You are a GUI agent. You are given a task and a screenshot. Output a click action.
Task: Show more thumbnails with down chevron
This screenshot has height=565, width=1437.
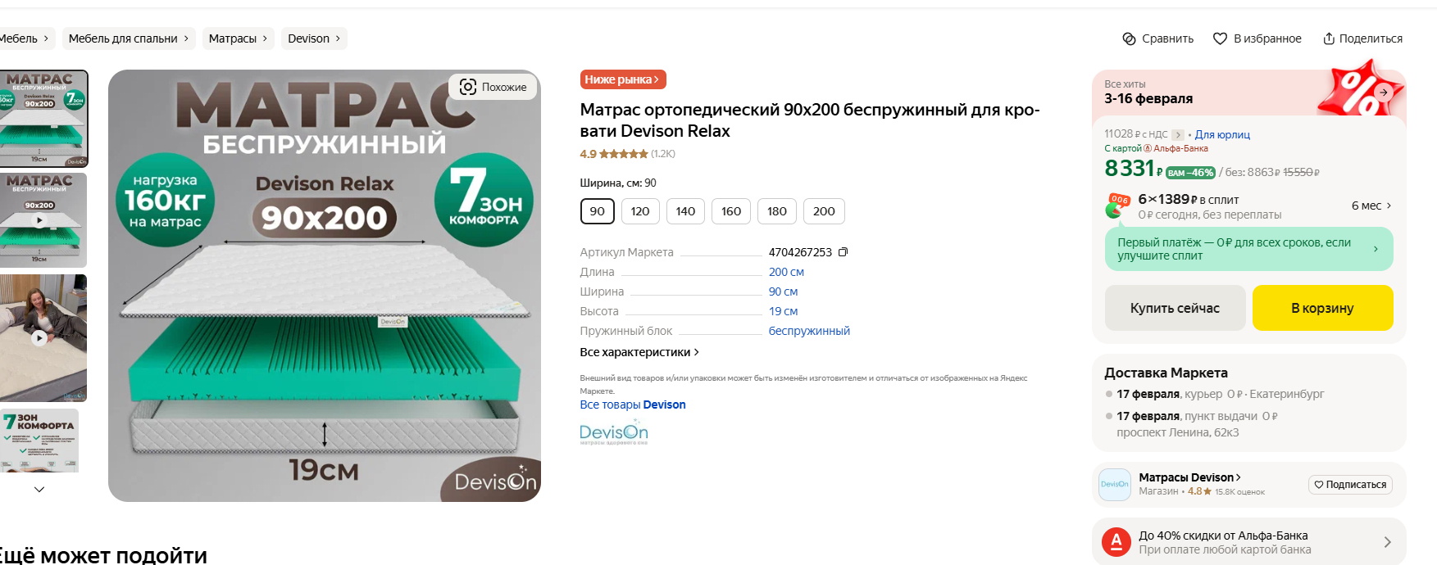pyautogui.click(x=39, y=489)
